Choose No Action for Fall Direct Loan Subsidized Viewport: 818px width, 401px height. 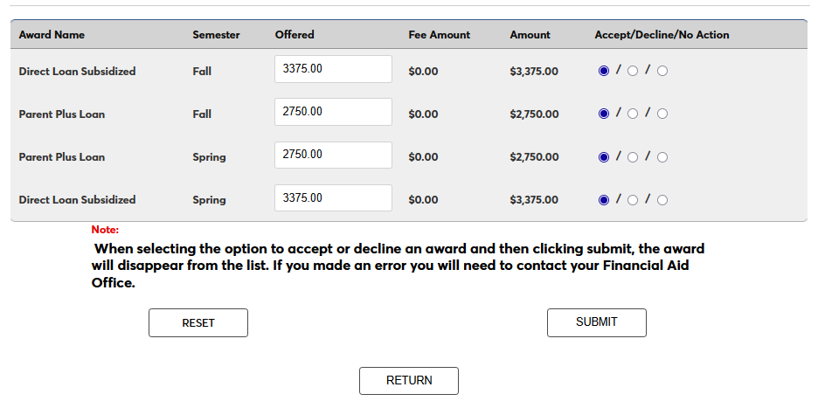pos(662,72)
